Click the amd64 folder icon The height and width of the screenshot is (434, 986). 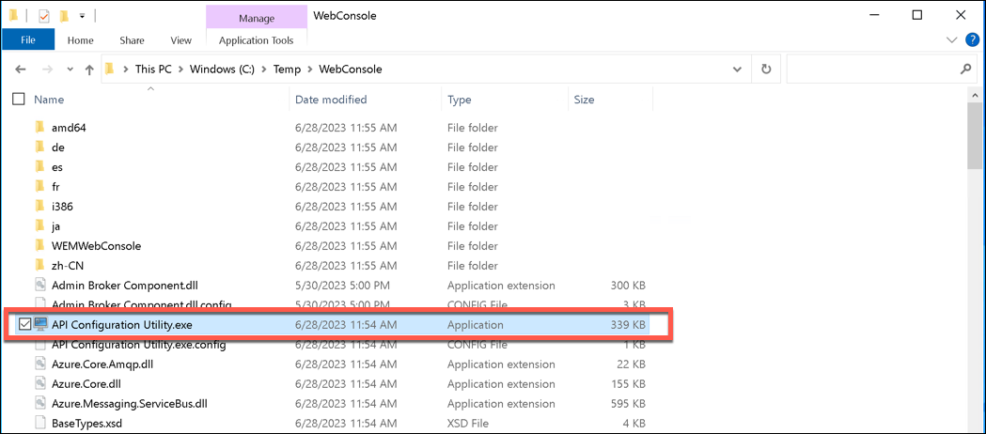[39, 128]
